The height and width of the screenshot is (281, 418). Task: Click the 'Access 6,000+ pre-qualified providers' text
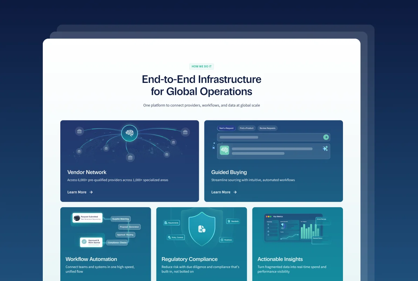[x=117, y=180]
